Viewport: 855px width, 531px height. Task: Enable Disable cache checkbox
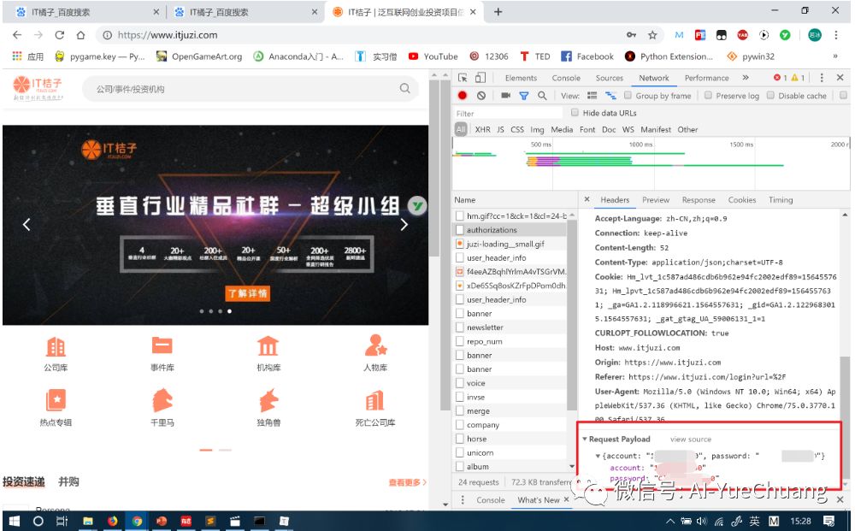click(770, 96)
